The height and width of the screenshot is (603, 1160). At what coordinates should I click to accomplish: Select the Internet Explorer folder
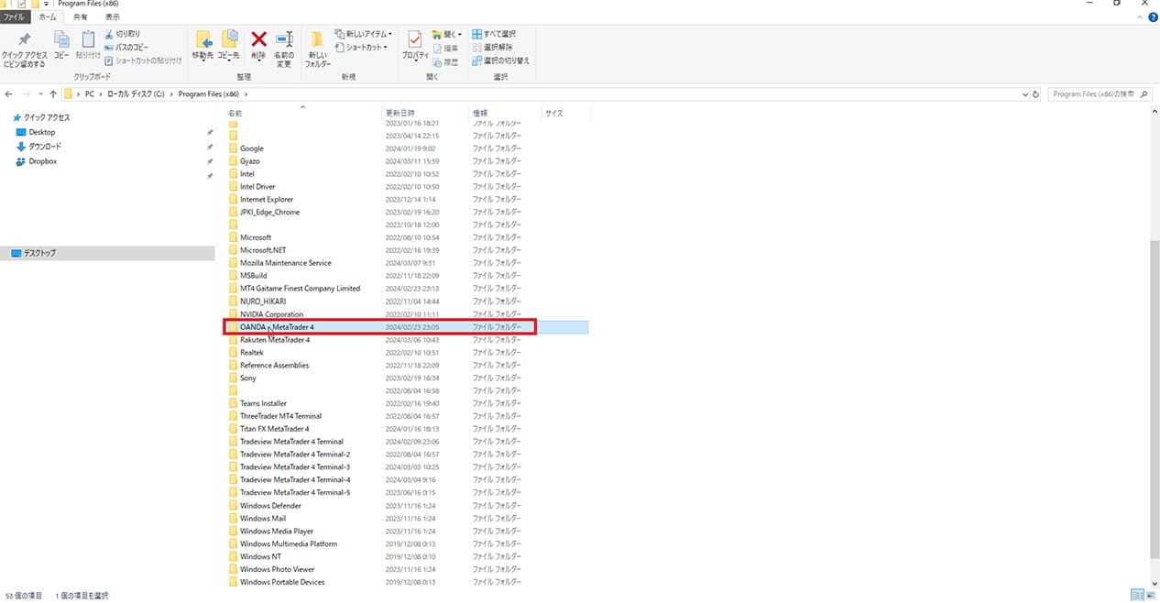[x=267, y=200]
